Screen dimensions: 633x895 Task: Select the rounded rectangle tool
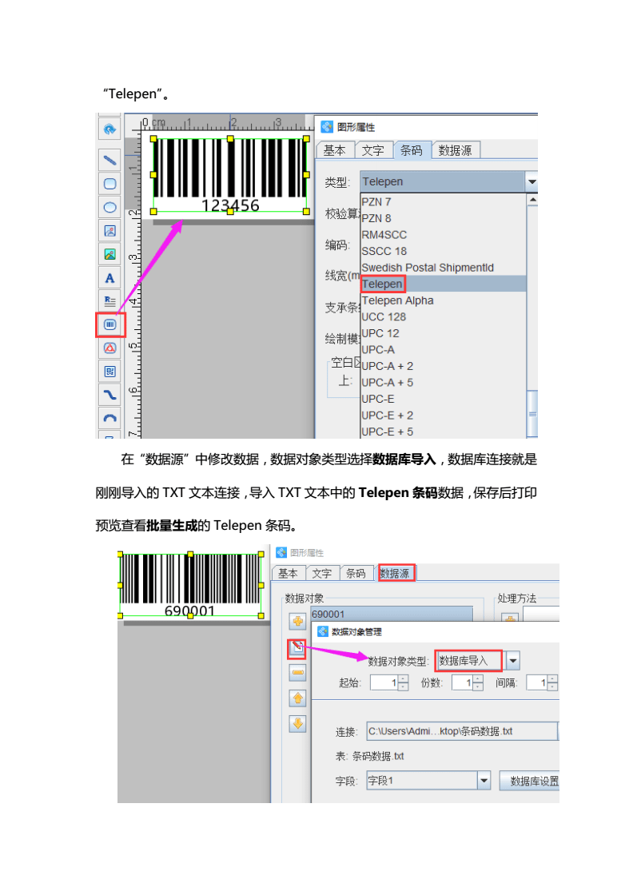coord(110,184)
